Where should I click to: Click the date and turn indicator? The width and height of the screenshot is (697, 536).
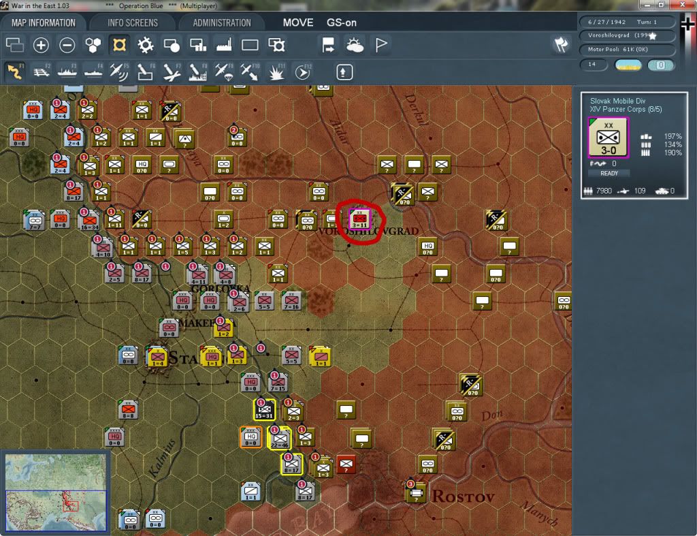coord(627,22)
